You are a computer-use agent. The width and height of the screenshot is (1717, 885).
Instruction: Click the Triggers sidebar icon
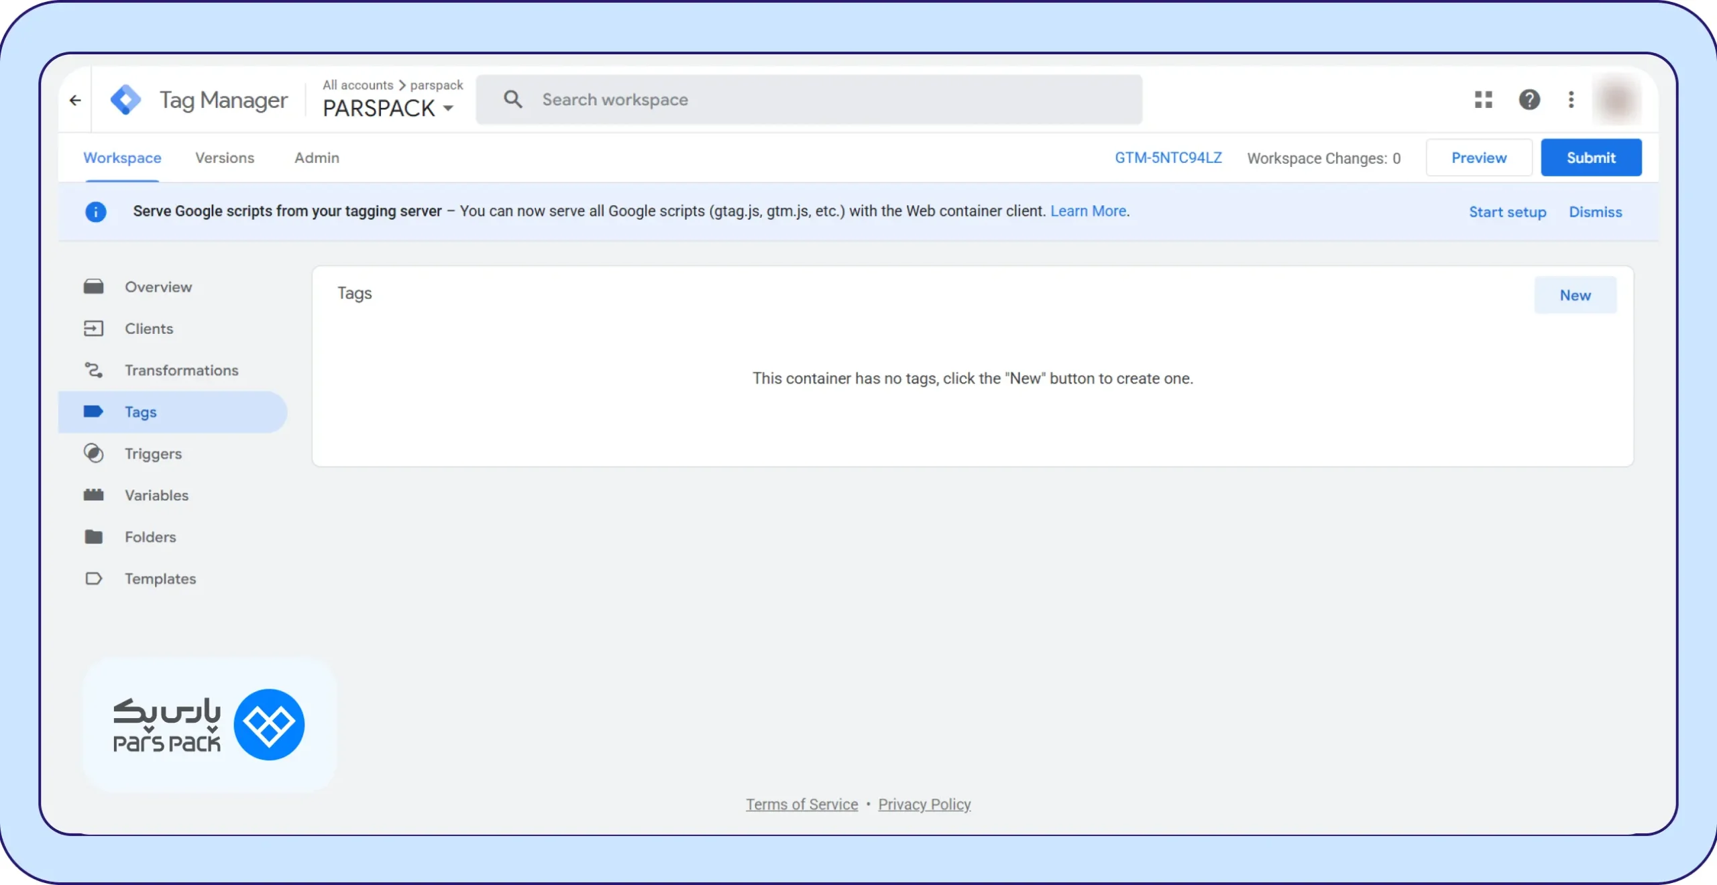[x=93, y=453]
